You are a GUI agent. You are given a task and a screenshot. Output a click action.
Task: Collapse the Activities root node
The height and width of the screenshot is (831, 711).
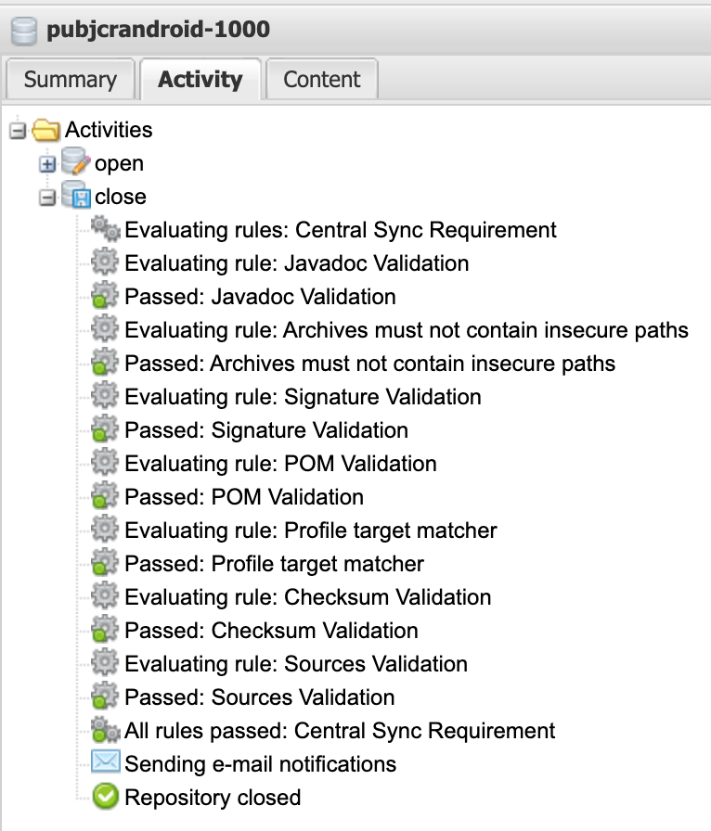(18, 131)
